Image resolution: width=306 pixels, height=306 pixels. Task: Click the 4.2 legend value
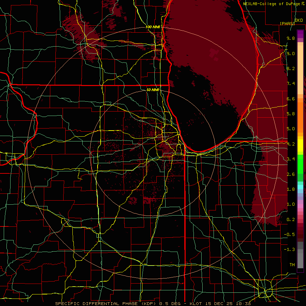(x=291, y=144)
